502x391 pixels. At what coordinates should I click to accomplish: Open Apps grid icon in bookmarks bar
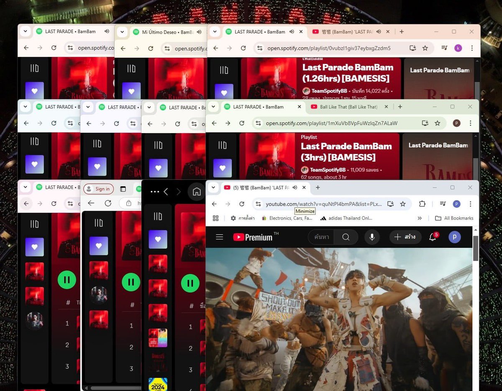(216, 218)
